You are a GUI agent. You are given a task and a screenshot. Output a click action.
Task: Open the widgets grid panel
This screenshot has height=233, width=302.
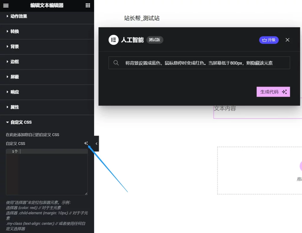(88, 6)
